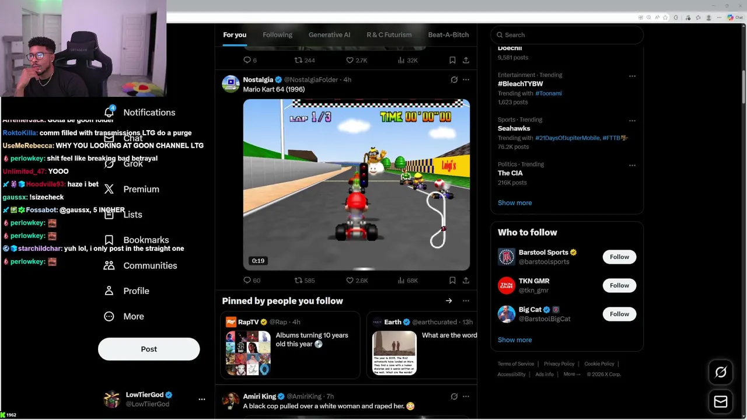Screen dimensions: 747x420
Task: Click the Search input field
Action: point(567,35)
